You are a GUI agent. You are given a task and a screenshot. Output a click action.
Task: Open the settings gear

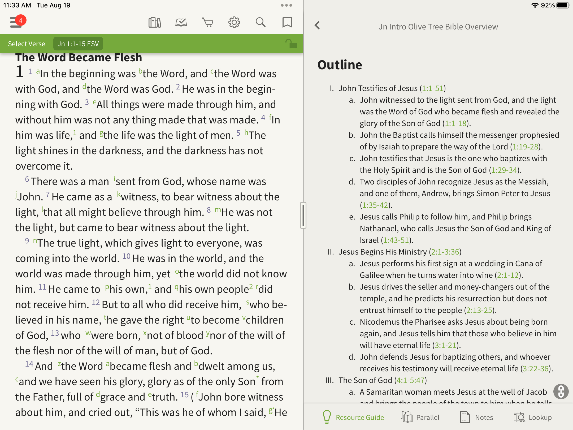[x=234, y=22]
